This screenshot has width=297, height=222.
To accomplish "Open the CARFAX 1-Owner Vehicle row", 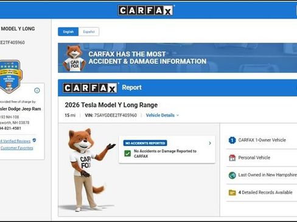I will tap(262, 140).
